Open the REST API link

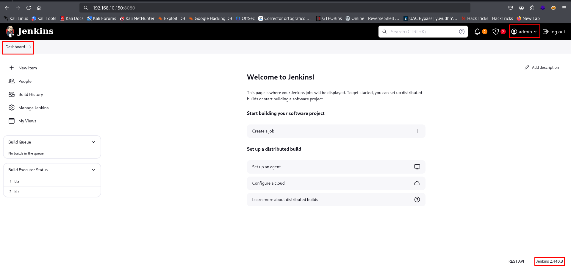[x=516, y=261]
